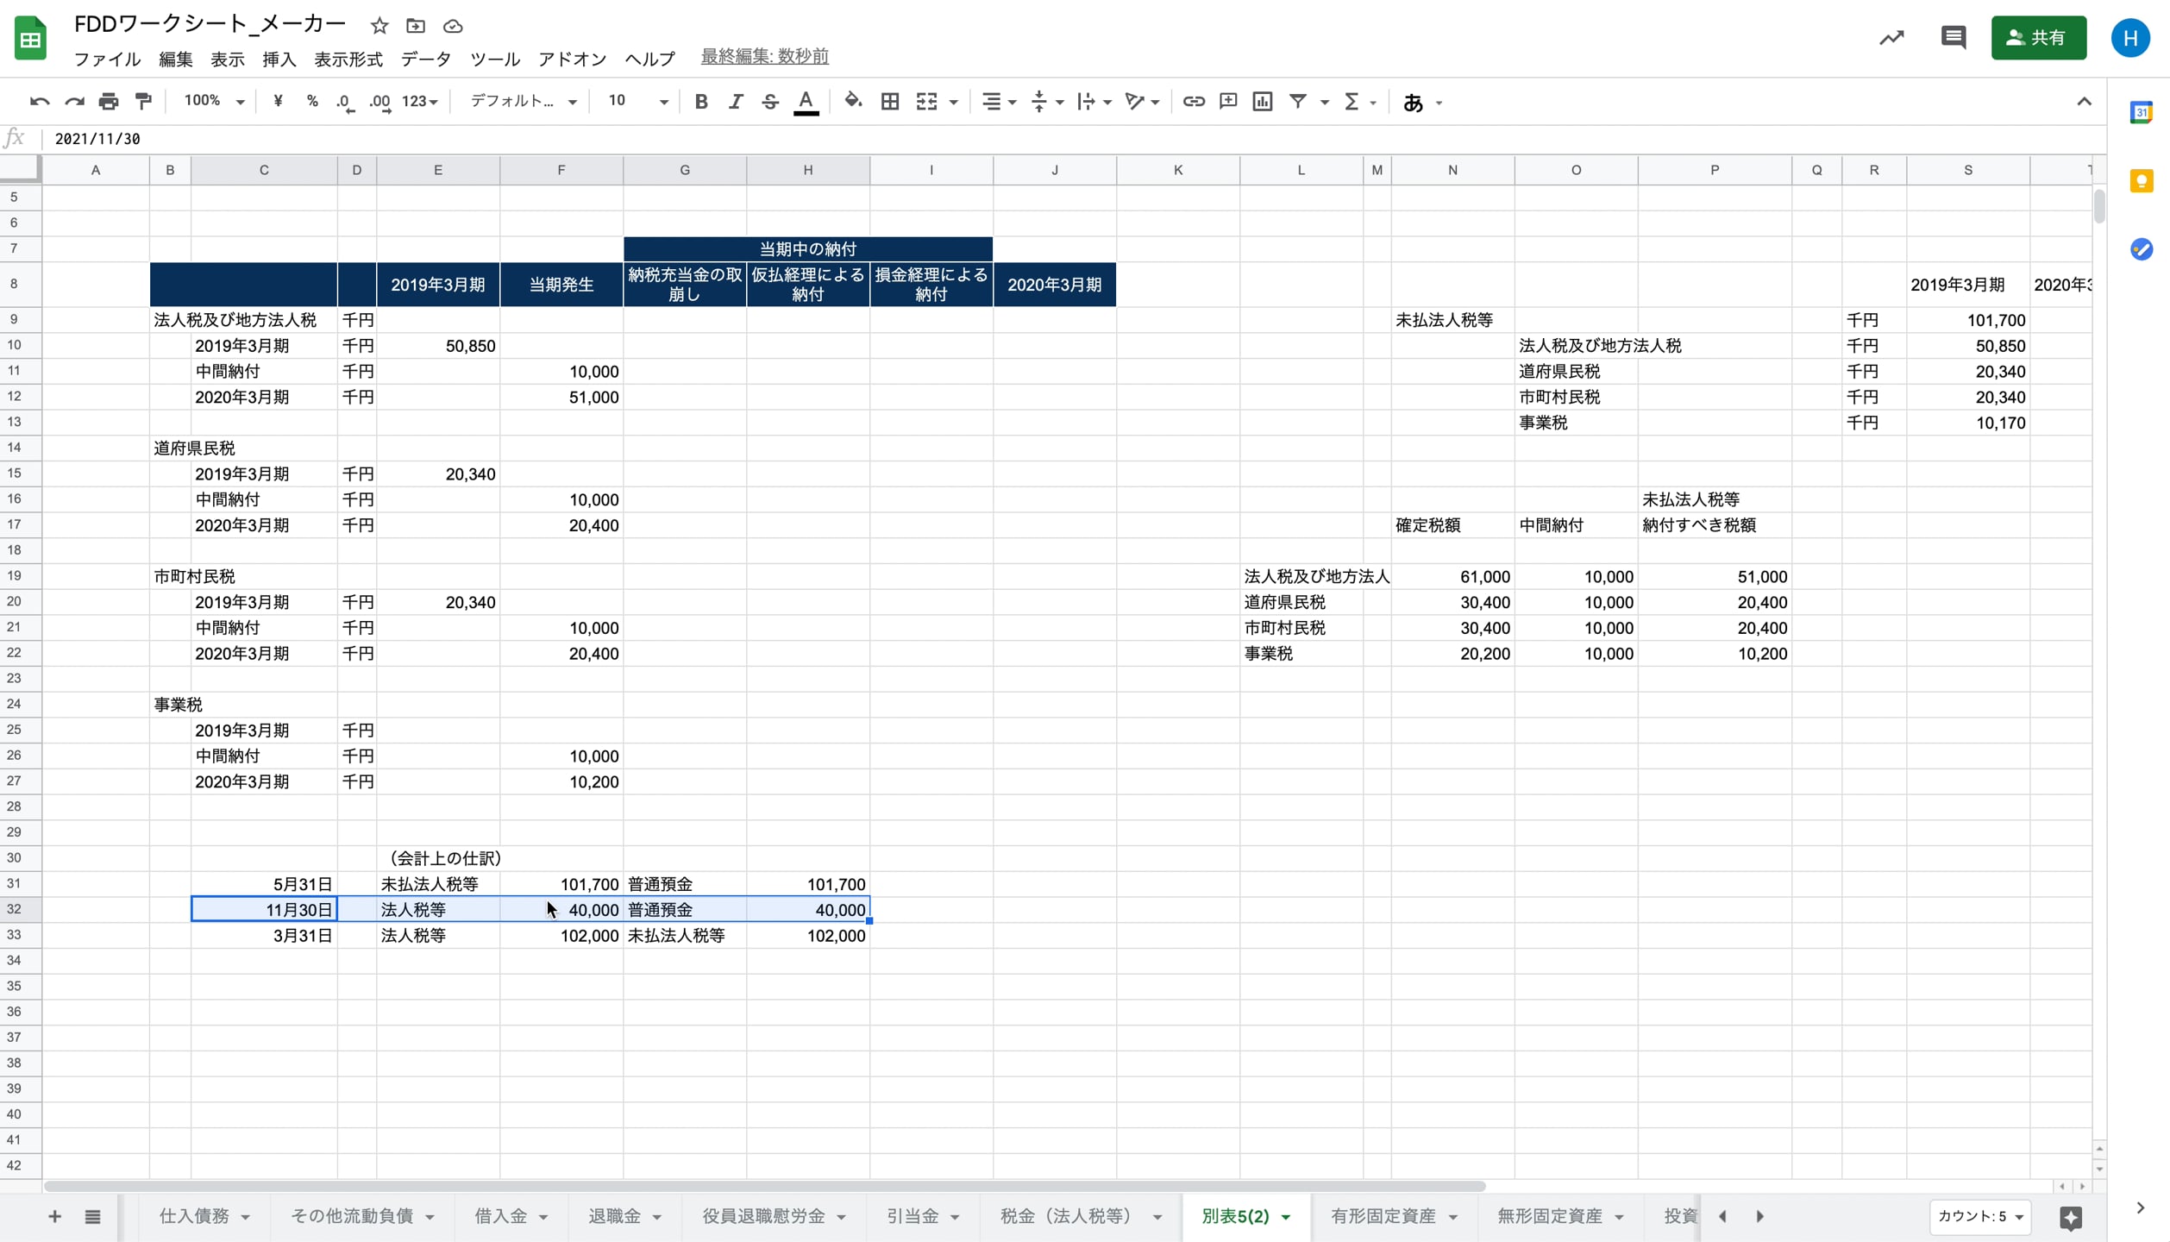Insert a chart via toolbar icon
This screenshot has width=2170, height=1242.
1262,102
